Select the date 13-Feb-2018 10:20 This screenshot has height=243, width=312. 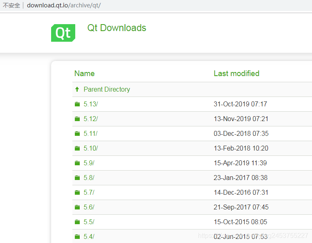click(x=241, y=148)
